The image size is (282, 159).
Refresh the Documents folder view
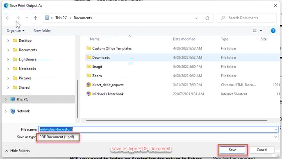207,18
